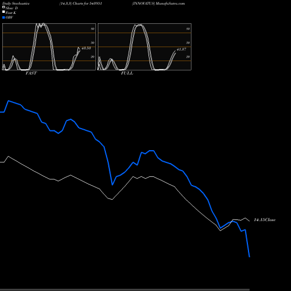Click the blue OBV legend swatch
Viewport: 291px width, 291px height.
click(3, 17)
